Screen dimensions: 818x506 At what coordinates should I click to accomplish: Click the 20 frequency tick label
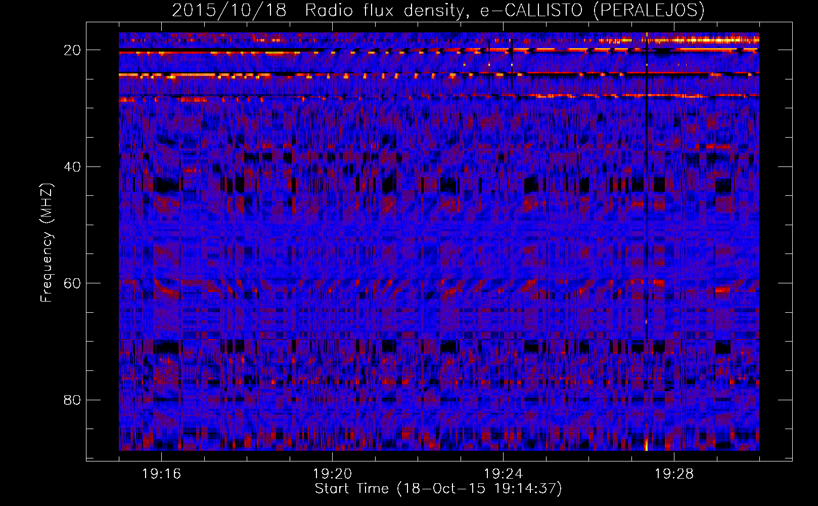click(x=72, y=50)
